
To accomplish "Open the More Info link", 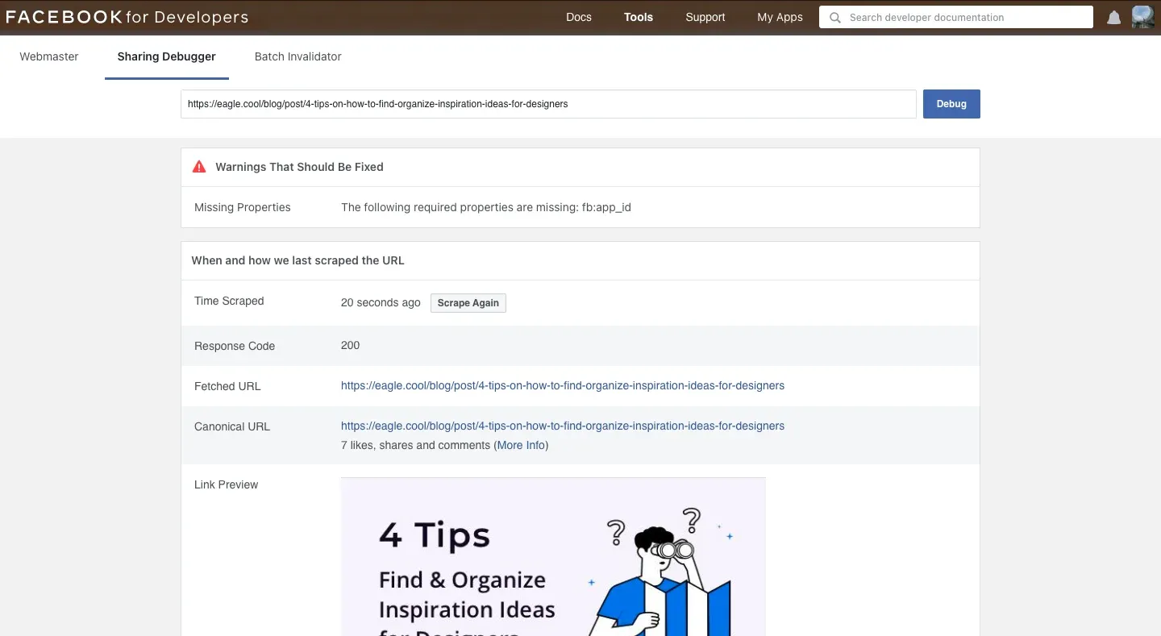I will click(x=521, y=445).
